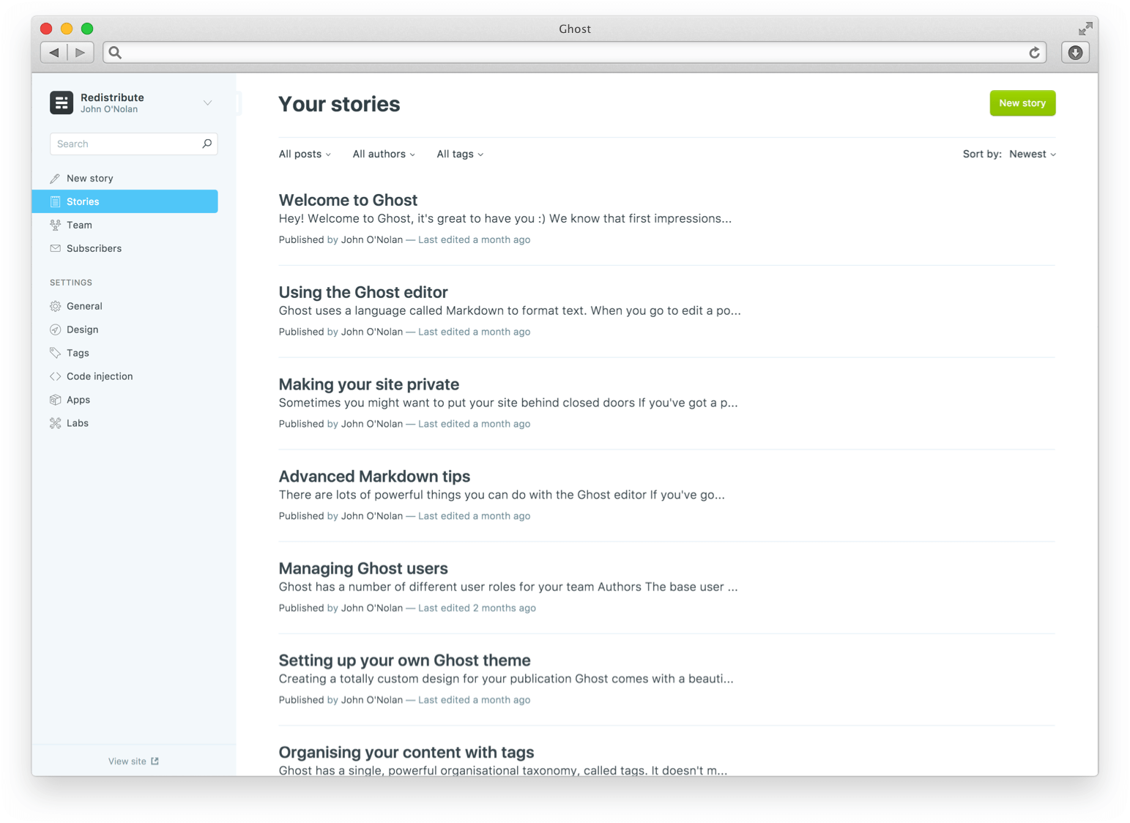Viewport: 1130px width, 823px height.
Task: Click the Tags label icon
Action: tap(56, 353)
